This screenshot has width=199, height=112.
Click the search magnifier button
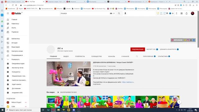point(119,13)
